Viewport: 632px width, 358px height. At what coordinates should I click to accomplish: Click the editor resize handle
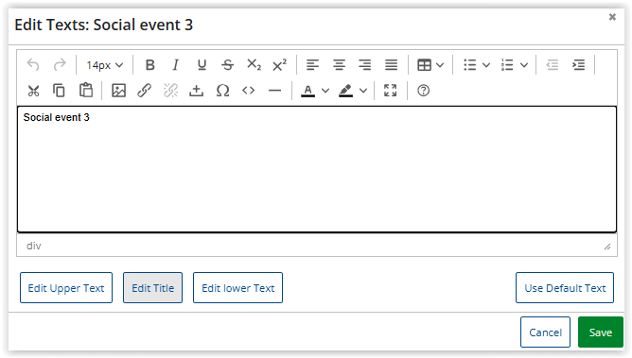(x=607, y=247)
